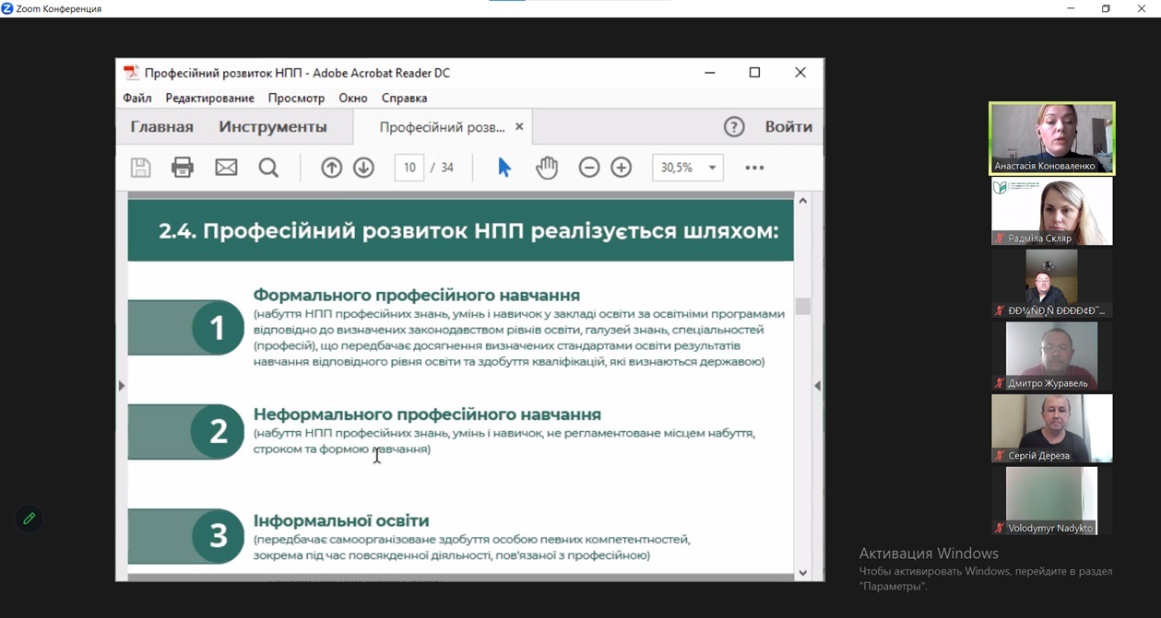Open help via question mark button
Screen dimensions: 1161x618
coord(733,126)
